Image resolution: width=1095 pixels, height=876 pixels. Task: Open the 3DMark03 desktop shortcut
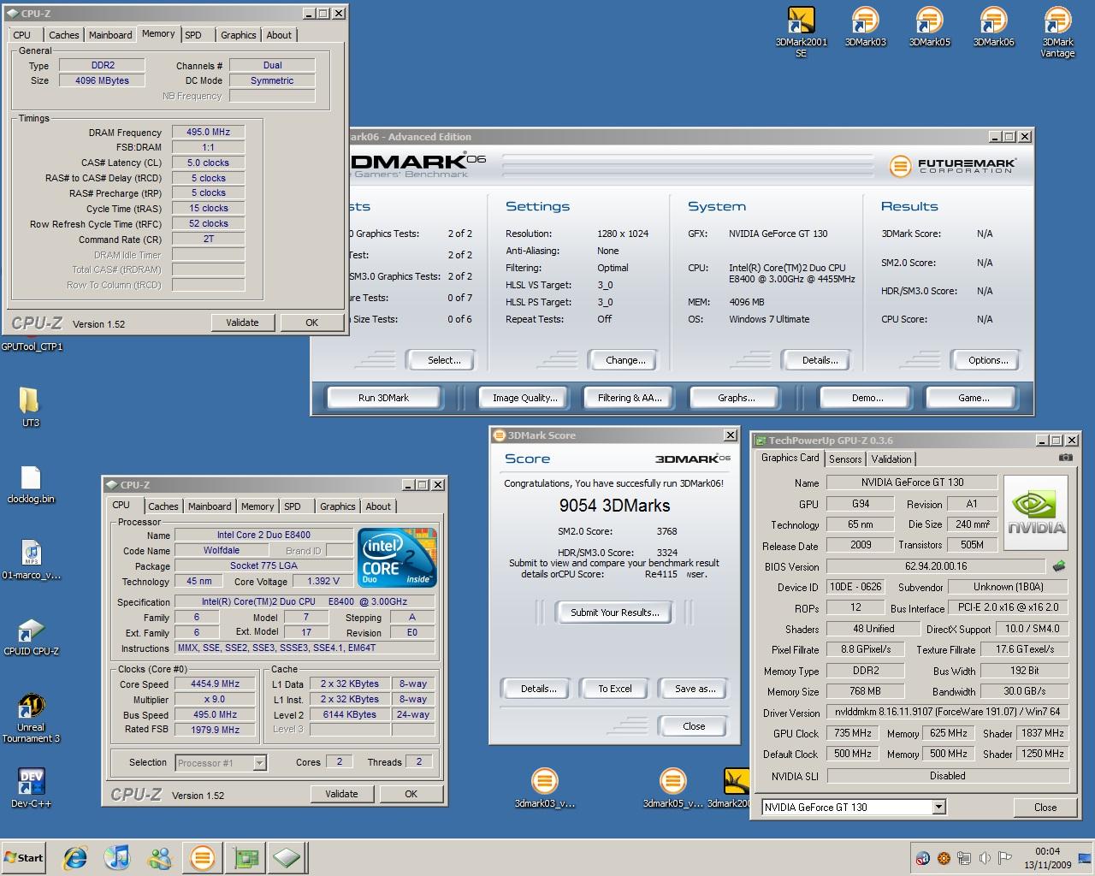coord(865,27)
